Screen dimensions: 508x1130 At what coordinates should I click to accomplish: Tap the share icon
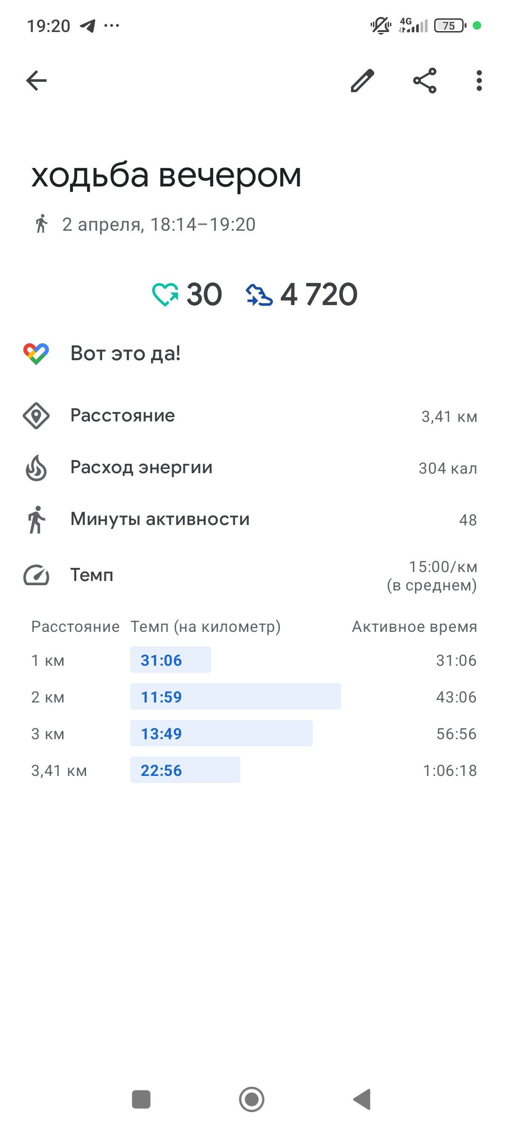pos(425,81)
